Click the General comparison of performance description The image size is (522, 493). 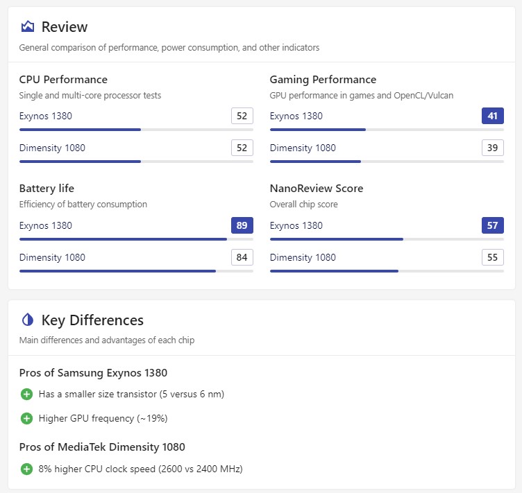click(x=169, y=48)
